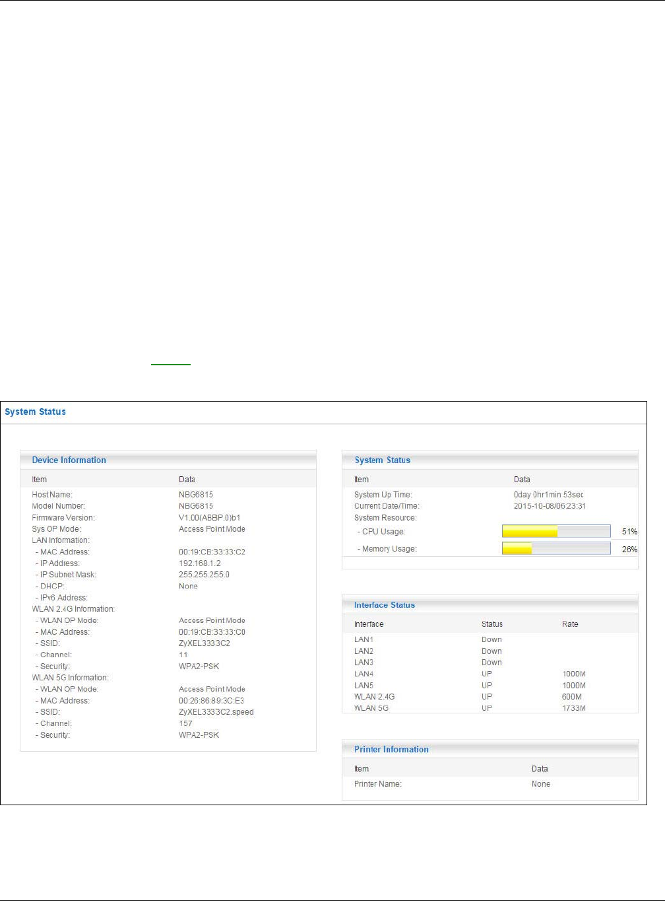Click the 51% CPU usage value
Screen dimensions: 665x901
(629, 532)
